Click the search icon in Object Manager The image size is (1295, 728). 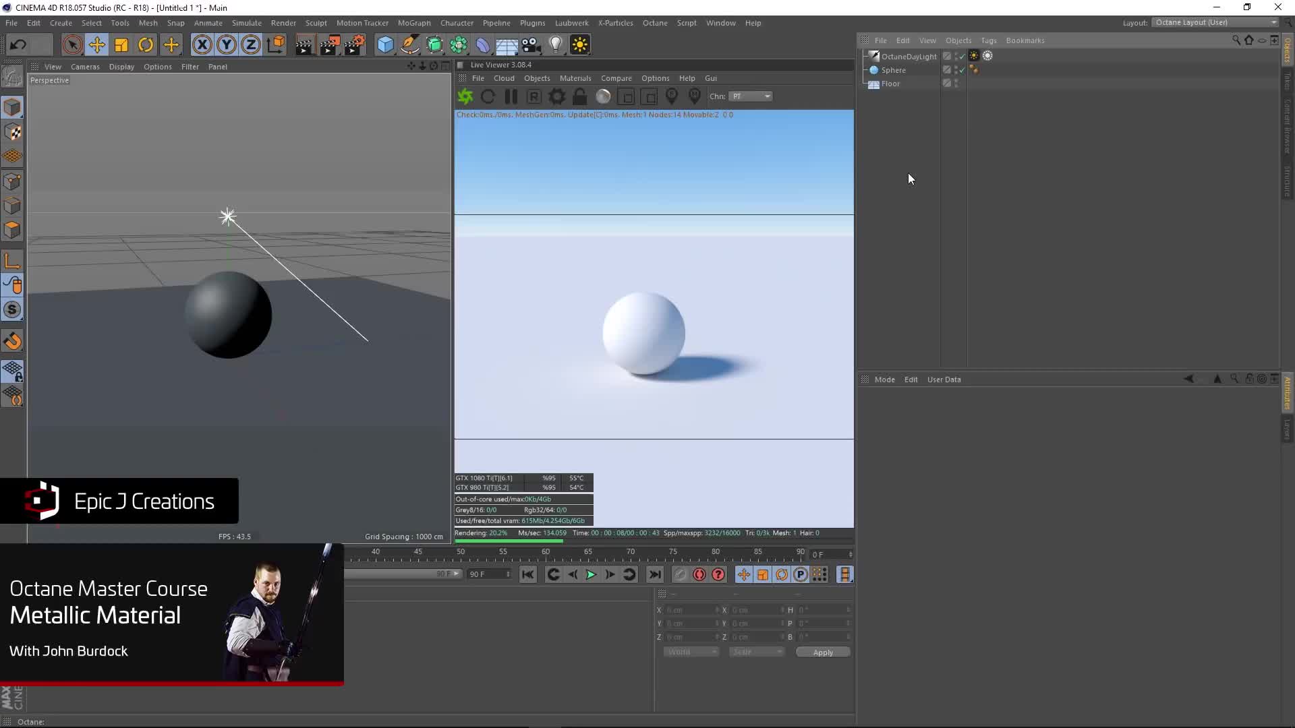1236,40
